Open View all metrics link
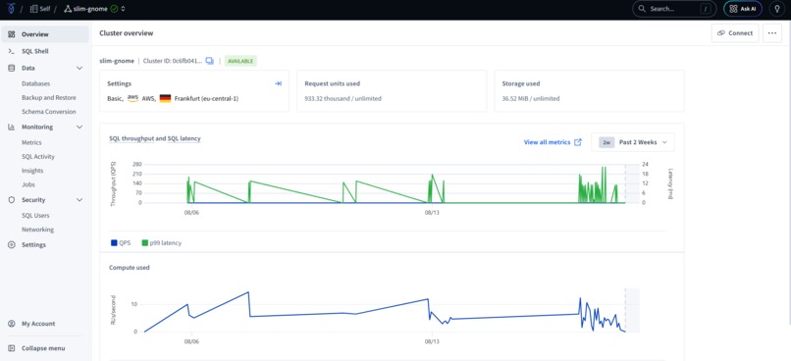Screen dimensions: 791x361 [x=547, y=142]
